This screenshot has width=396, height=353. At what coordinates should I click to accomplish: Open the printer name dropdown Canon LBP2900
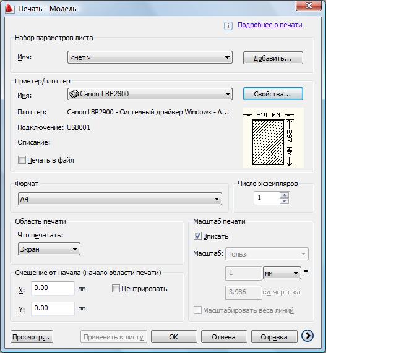[x=150, y=94]
